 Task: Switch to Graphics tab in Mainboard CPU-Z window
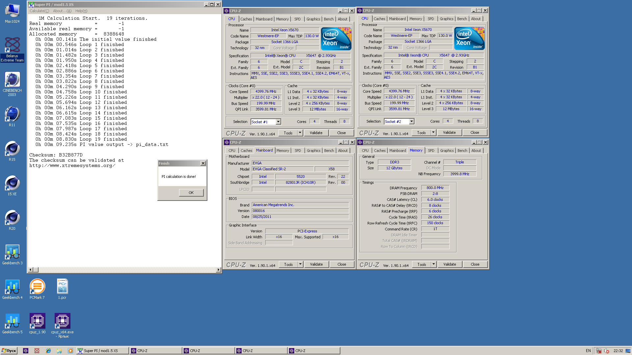pyautogui.click(x=313, y=151)
